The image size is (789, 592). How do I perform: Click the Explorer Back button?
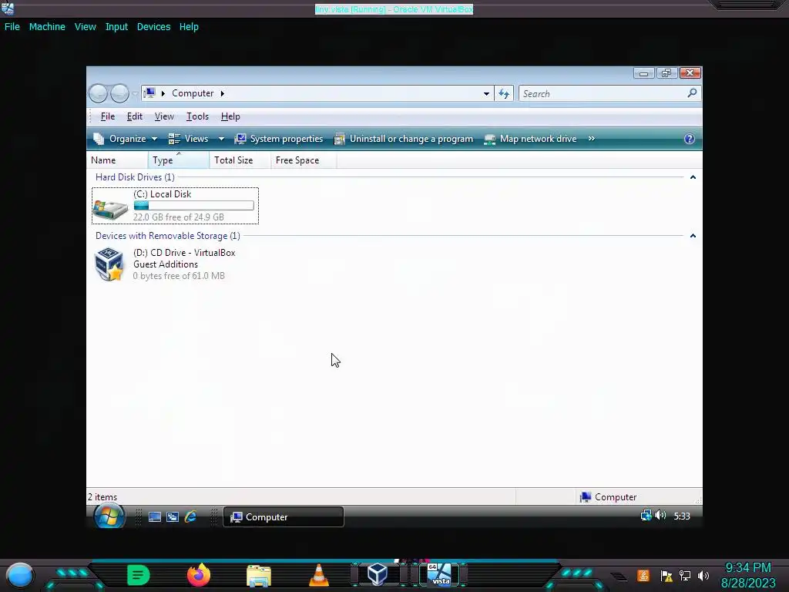click(98, 93)
